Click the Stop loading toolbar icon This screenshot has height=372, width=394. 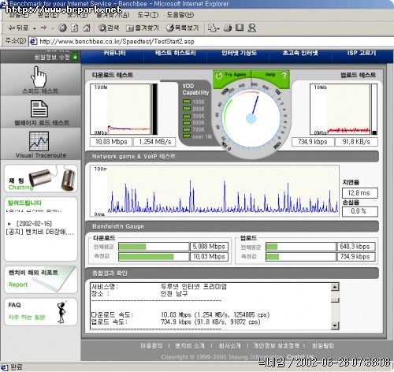(x=62, y=28)
